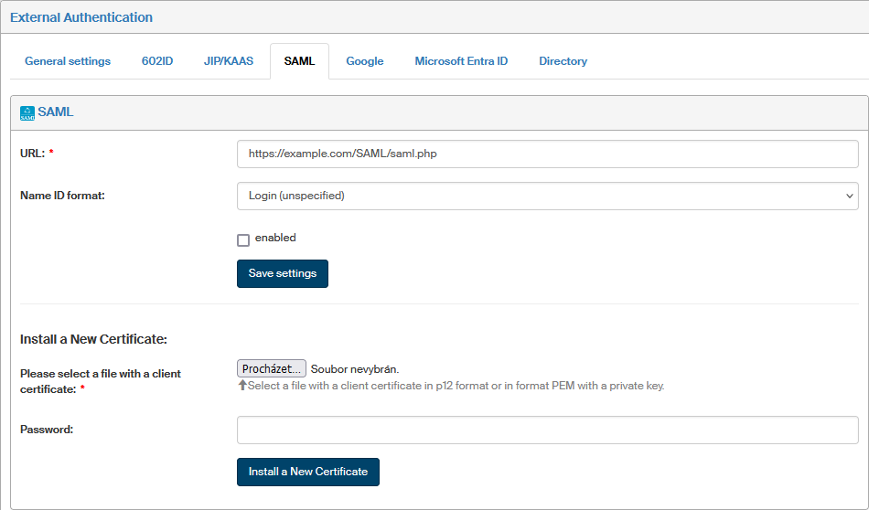Screen dimensions: 869x510
Task: Click the up arrow icon beside certificate hint
Action: click(242, 386)
